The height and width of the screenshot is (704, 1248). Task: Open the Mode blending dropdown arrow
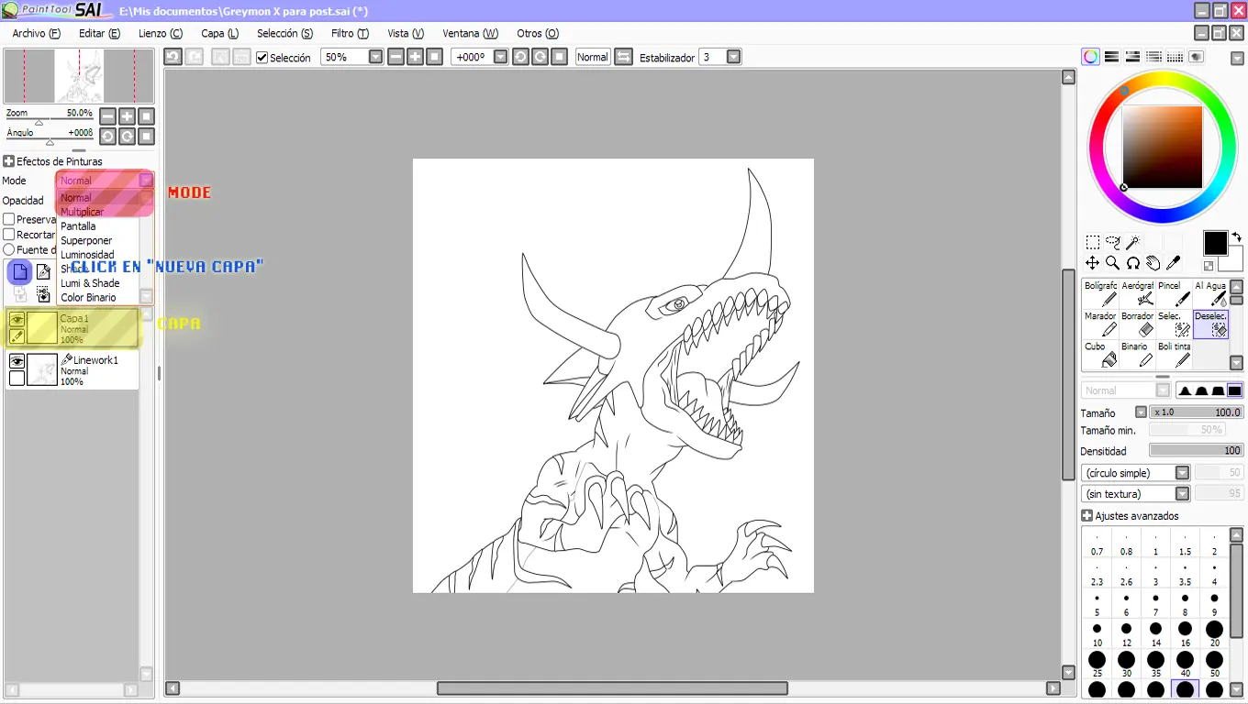146,181
